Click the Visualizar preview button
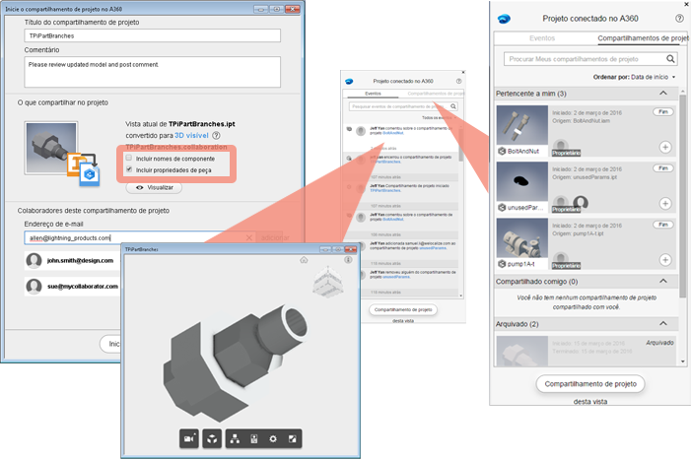 point(154,187)
